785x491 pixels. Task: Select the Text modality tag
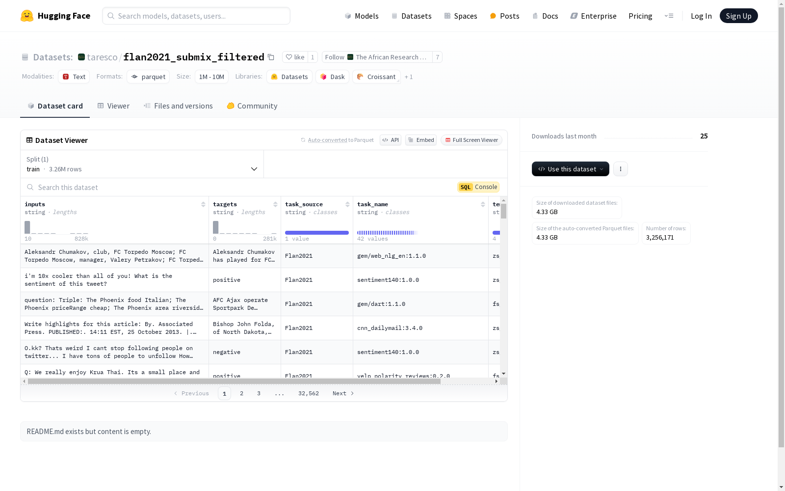click(74, 77)
